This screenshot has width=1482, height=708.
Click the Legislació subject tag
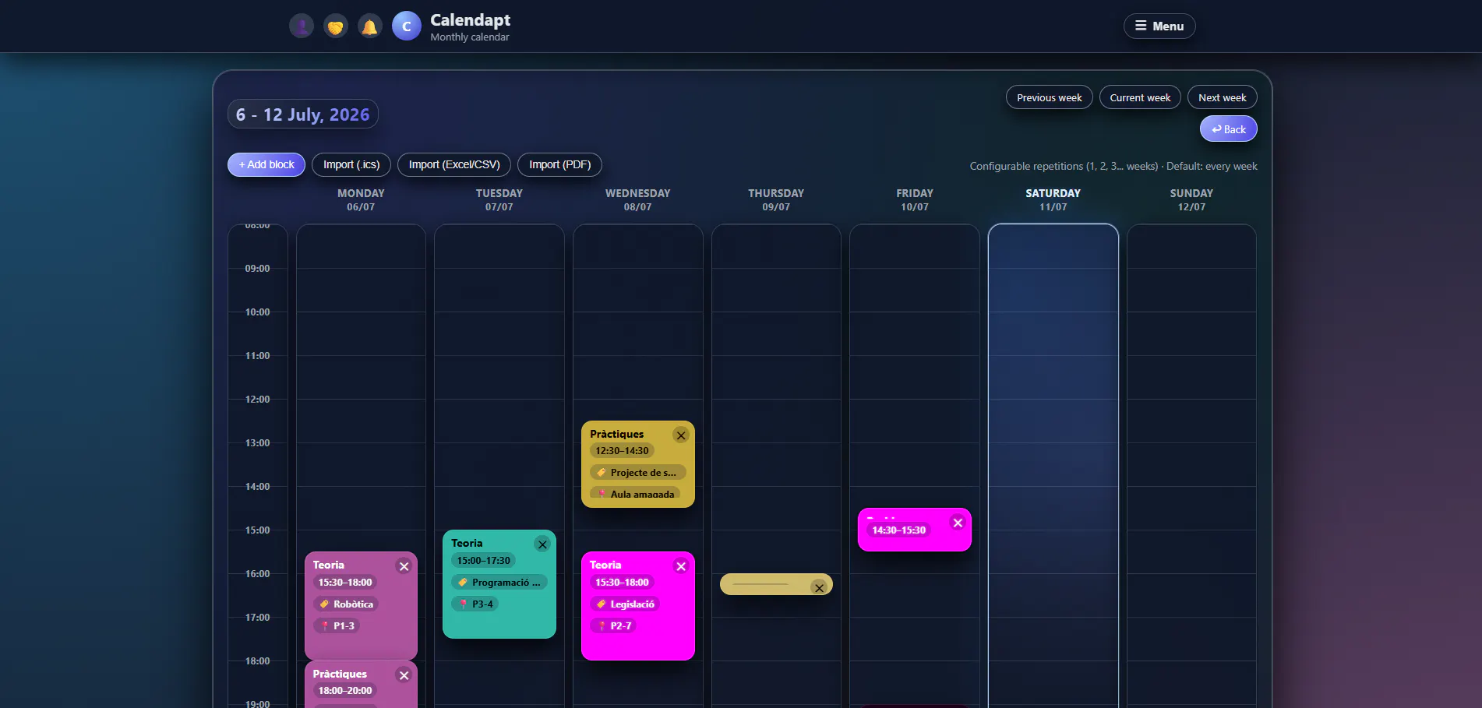tap(625, 604)
